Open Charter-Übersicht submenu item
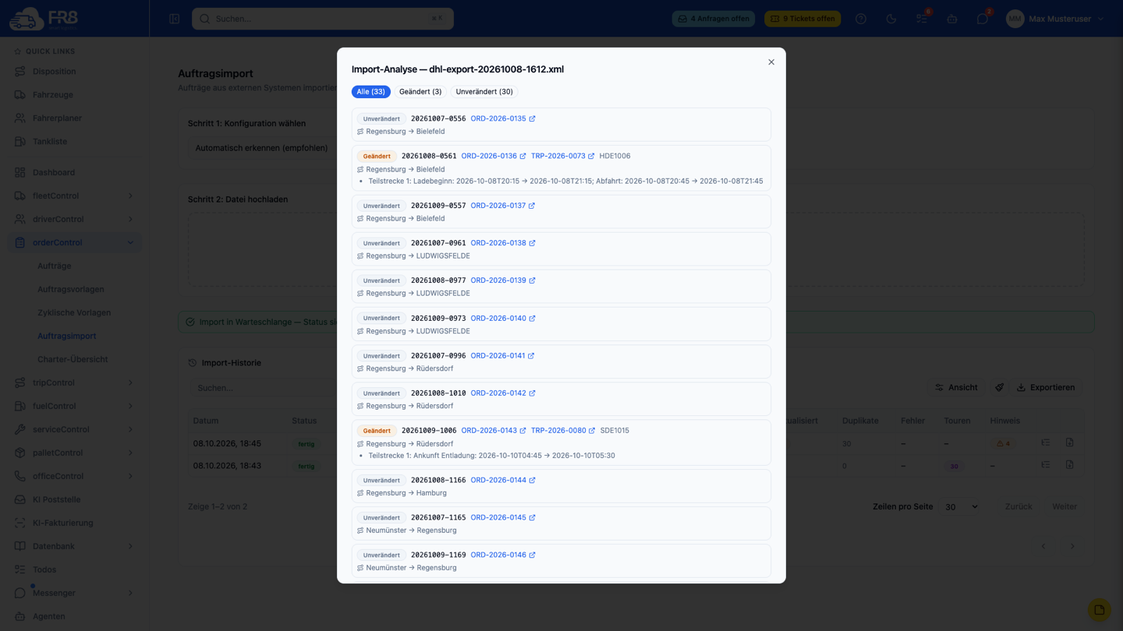1123x631 pixels. click(x=73, y=359)
